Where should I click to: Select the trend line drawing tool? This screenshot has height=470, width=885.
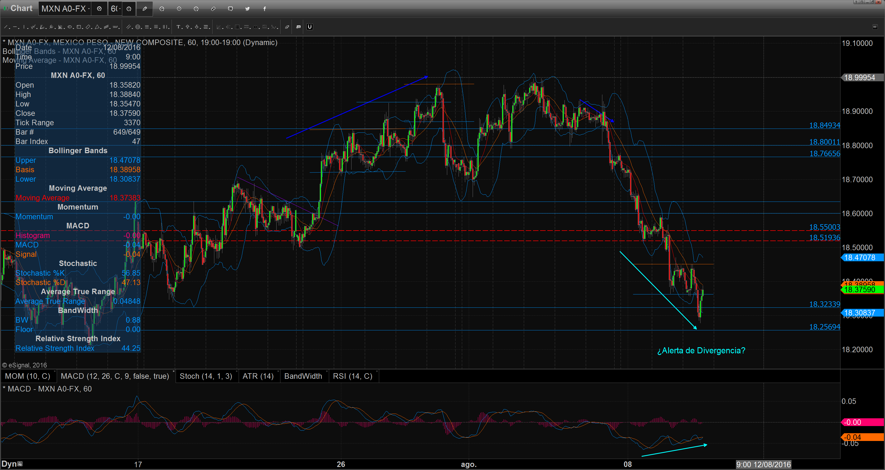[x=6, y=27]
